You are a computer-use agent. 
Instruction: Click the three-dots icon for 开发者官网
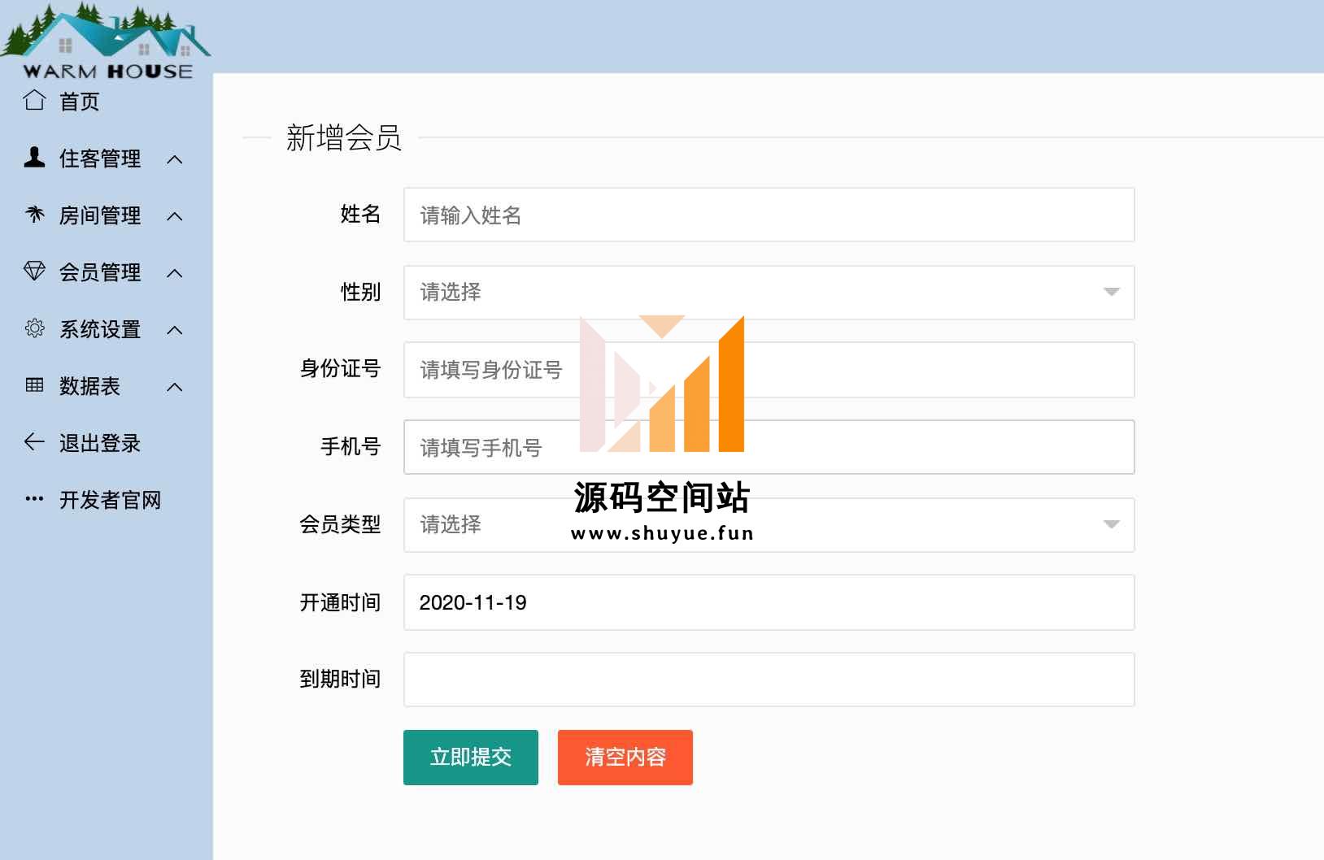(34, 498)
